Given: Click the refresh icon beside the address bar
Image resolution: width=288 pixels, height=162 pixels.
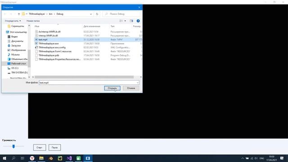Looking at the screenshot, I should pos(97,14).
